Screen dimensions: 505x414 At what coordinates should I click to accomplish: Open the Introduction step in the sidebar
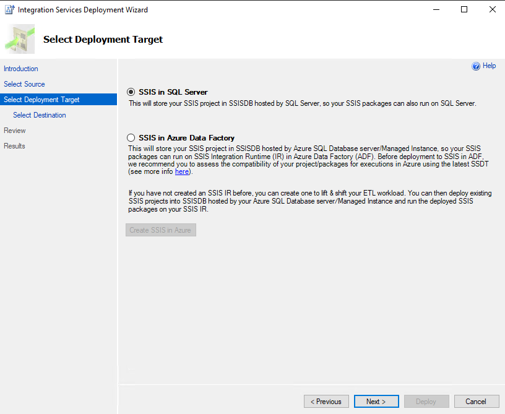[x=21, y=69]
